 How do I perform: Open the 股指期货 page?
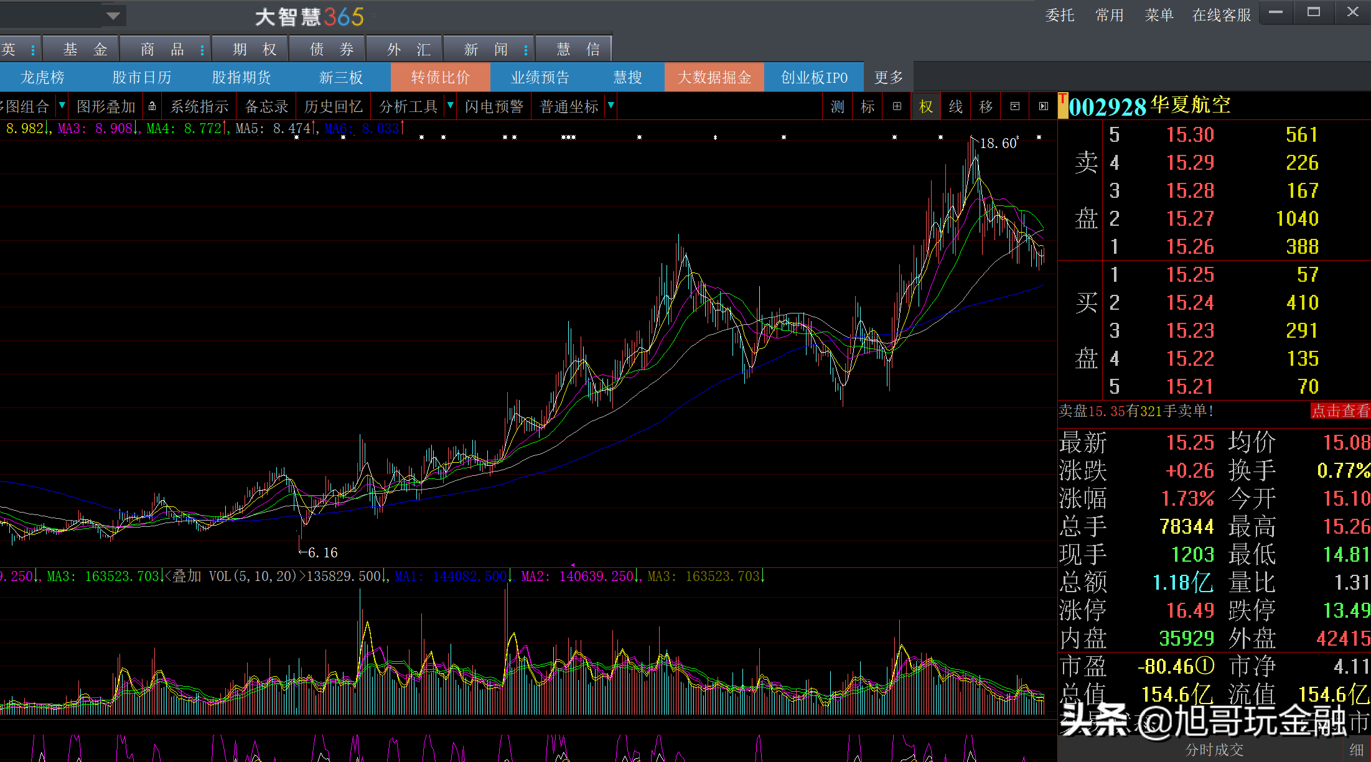click(241, 77)
